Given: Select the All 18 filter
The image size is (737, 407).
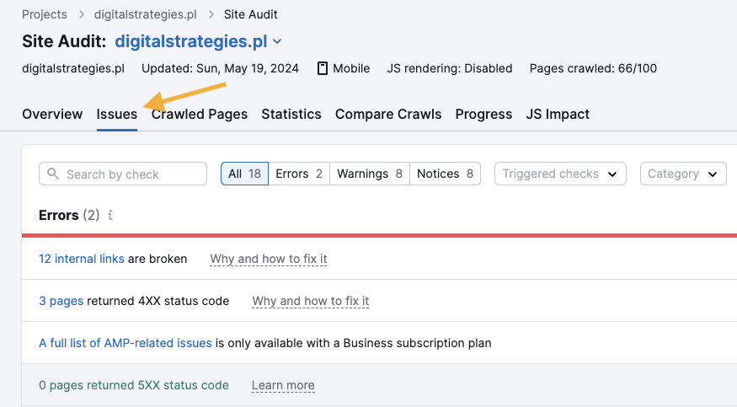Looking at the screenshot, I should click(x=244, y=174).
